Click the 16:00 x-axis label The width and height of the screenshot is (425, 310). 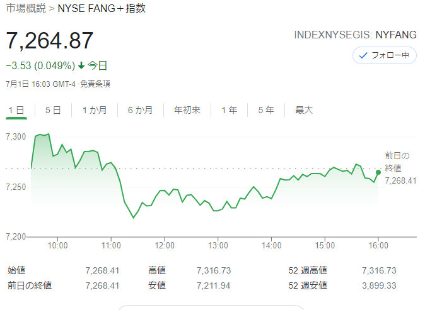click(378, 245)
